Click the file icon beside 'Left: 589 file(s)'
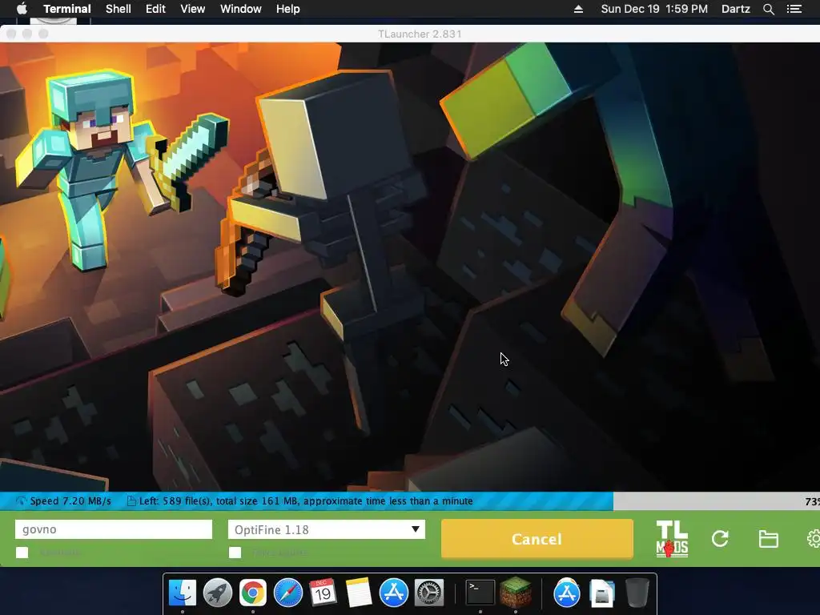This screenshot has width=820, height=615. 131,501
